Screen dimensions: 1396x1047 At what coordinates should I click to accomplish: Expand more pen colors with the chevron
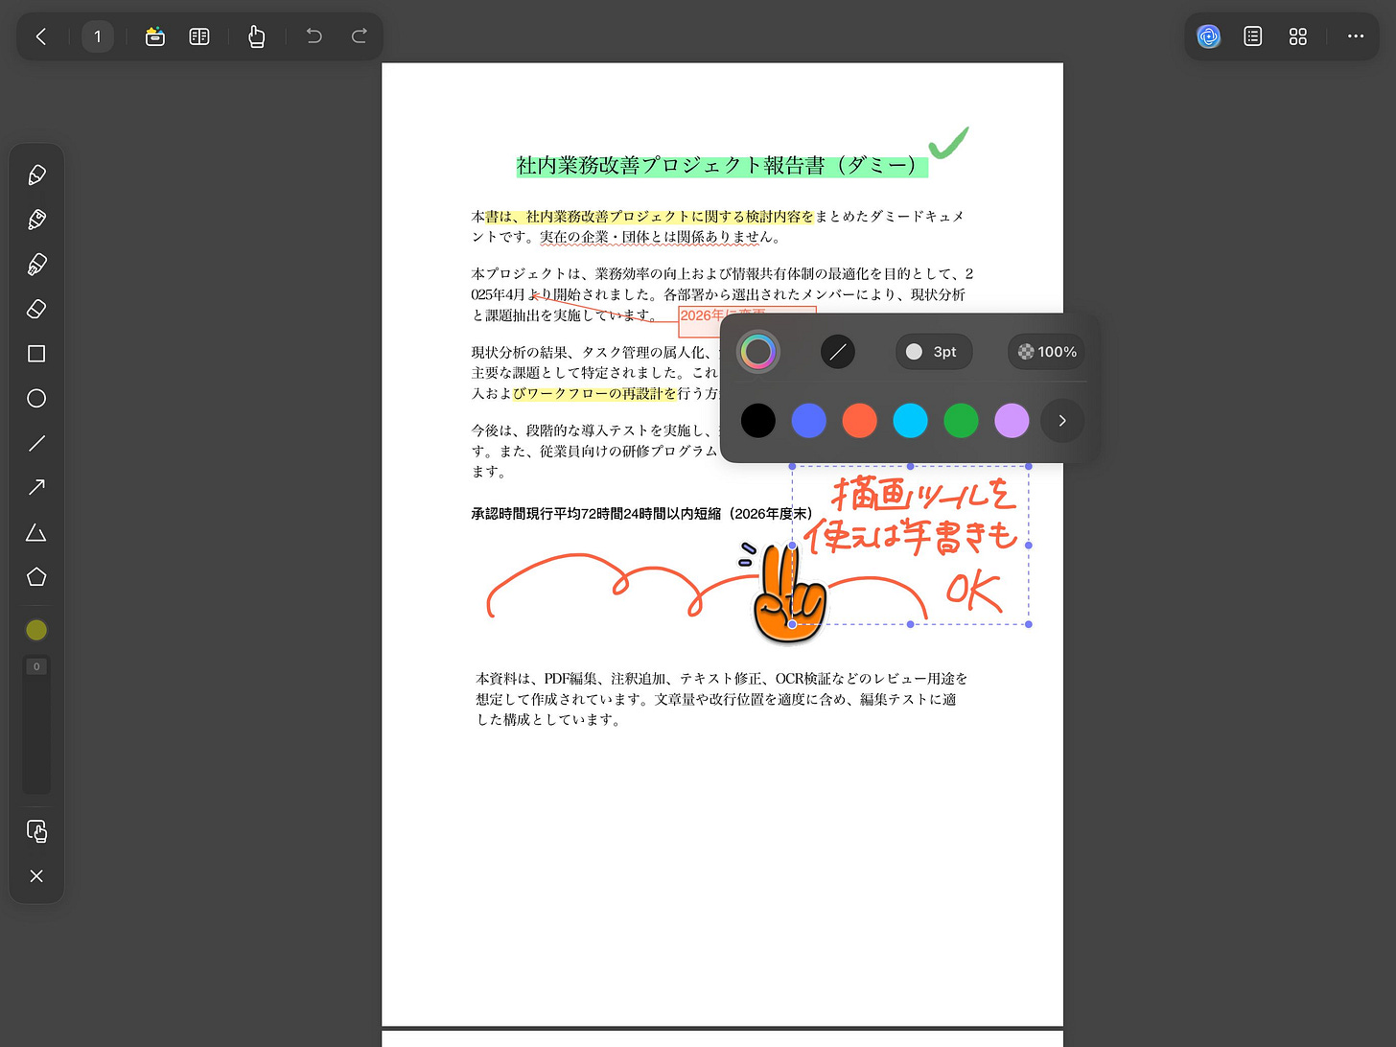[1061, 420]
